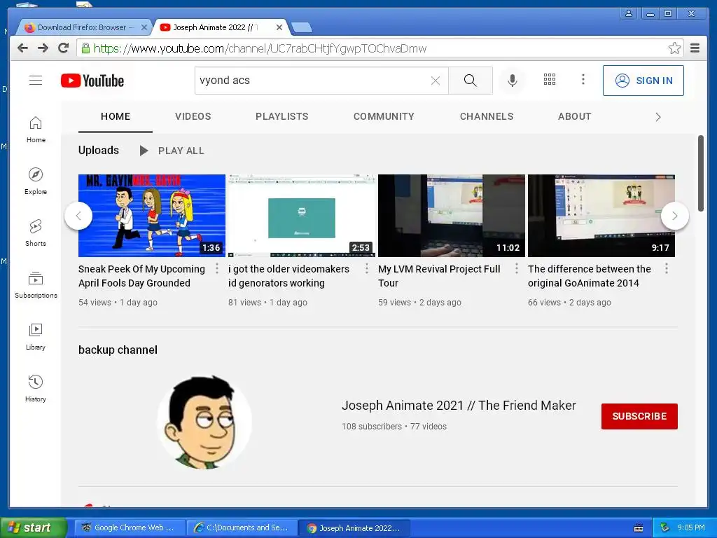Click the green padlock security icon
Screen dimensions: 717x538
(85, 48)
